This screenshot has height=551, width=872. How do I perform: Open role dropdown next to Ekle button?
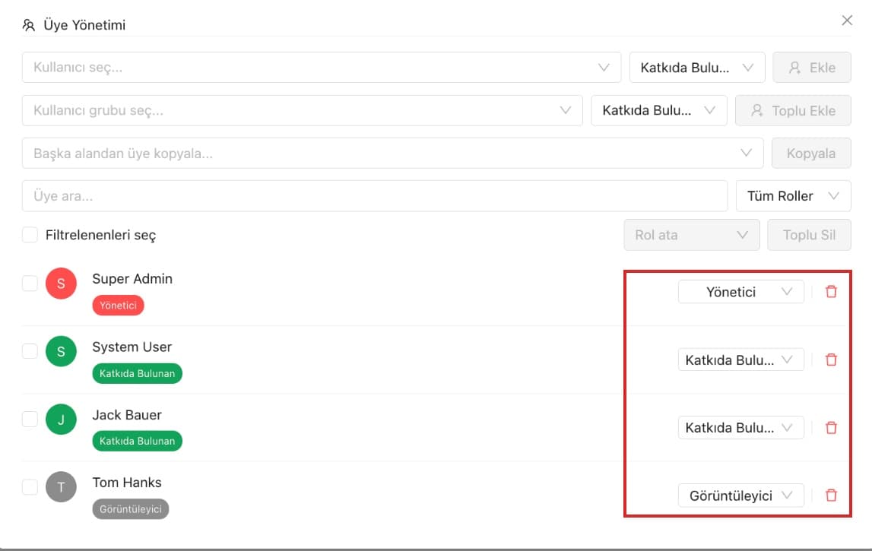[697, 68]
